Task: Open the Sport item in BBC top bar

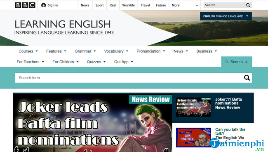Action: coord(99,5)
